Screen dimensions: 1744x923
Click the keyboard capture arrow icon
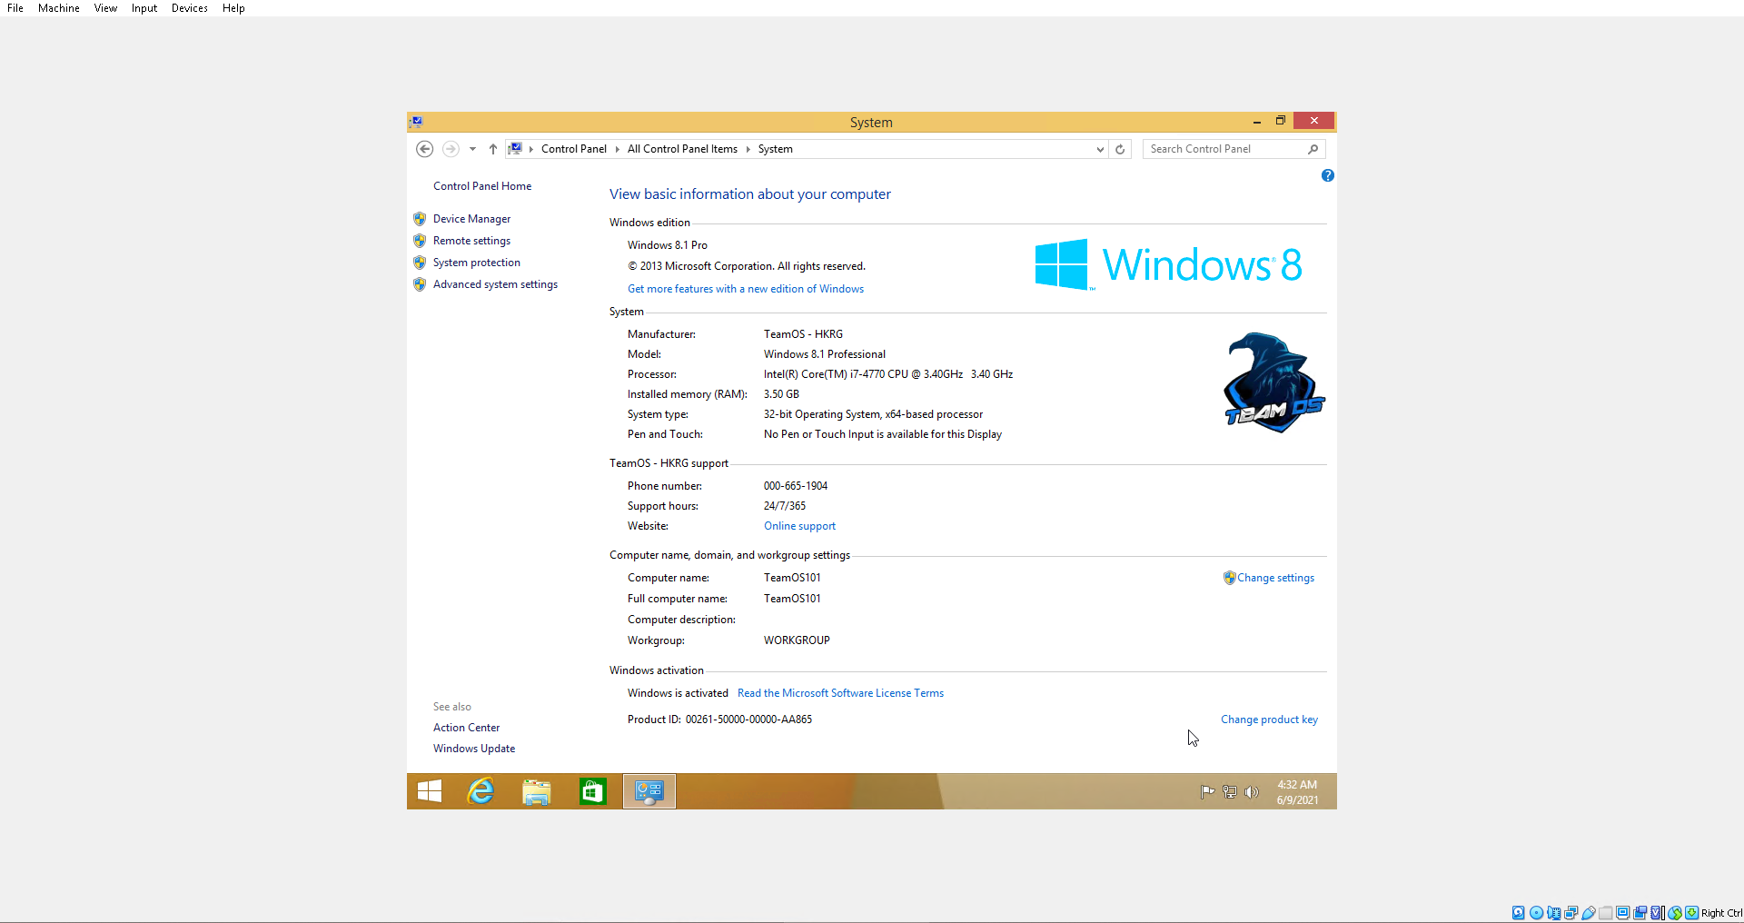click(x=1691, y=913)
